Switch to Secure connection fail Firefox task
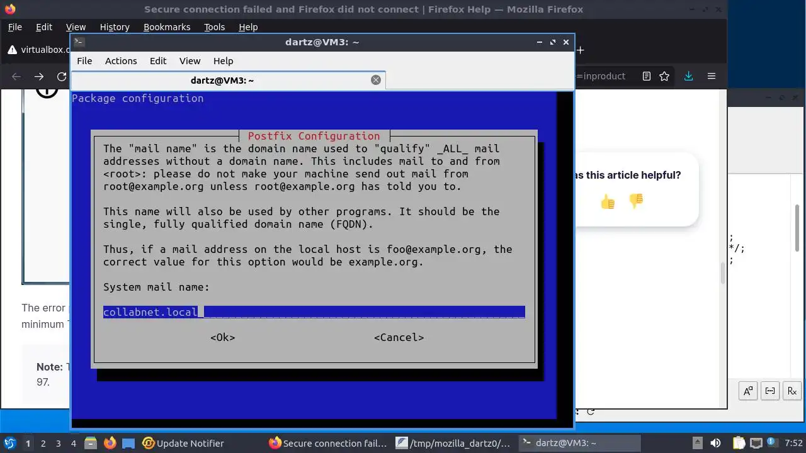 [x=328, y=443]
